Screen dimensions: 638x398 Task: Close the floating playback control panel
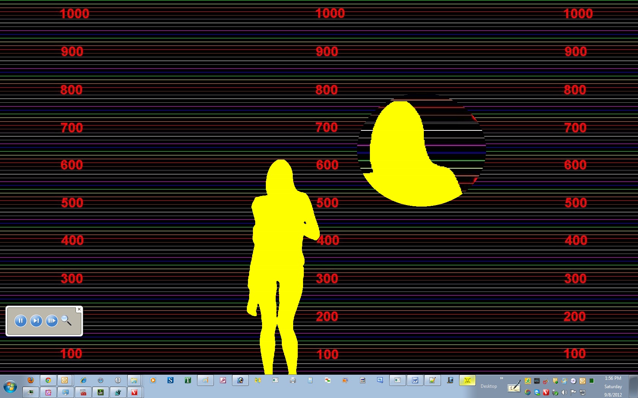tap(79, 309)
